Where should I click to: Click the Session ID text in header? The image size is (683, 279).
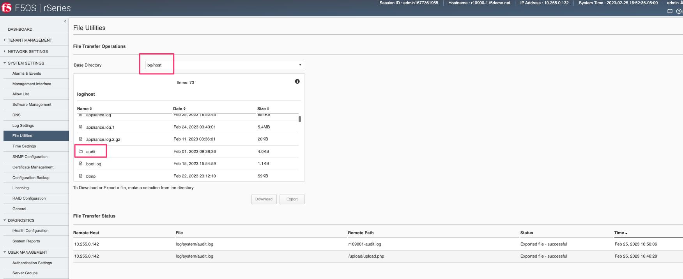coord(409,3)
